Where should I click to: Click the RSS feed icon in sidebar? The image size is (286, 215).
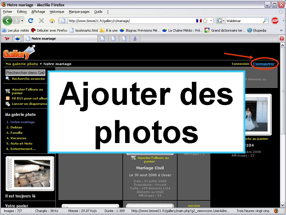(x=8, y=98)
